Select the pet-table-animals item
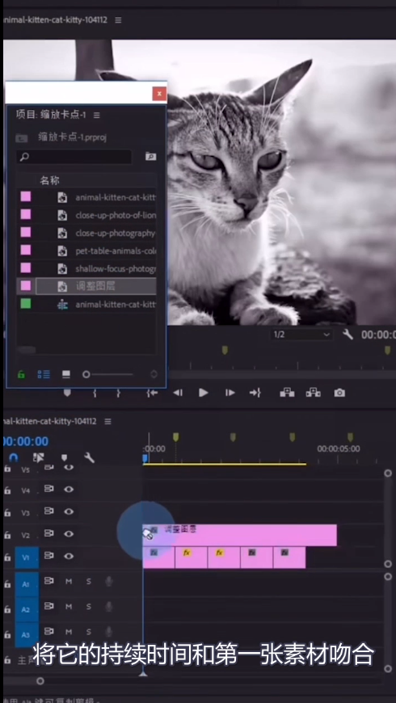Screen dimensions: 396x703 click(x=116, y=250)
